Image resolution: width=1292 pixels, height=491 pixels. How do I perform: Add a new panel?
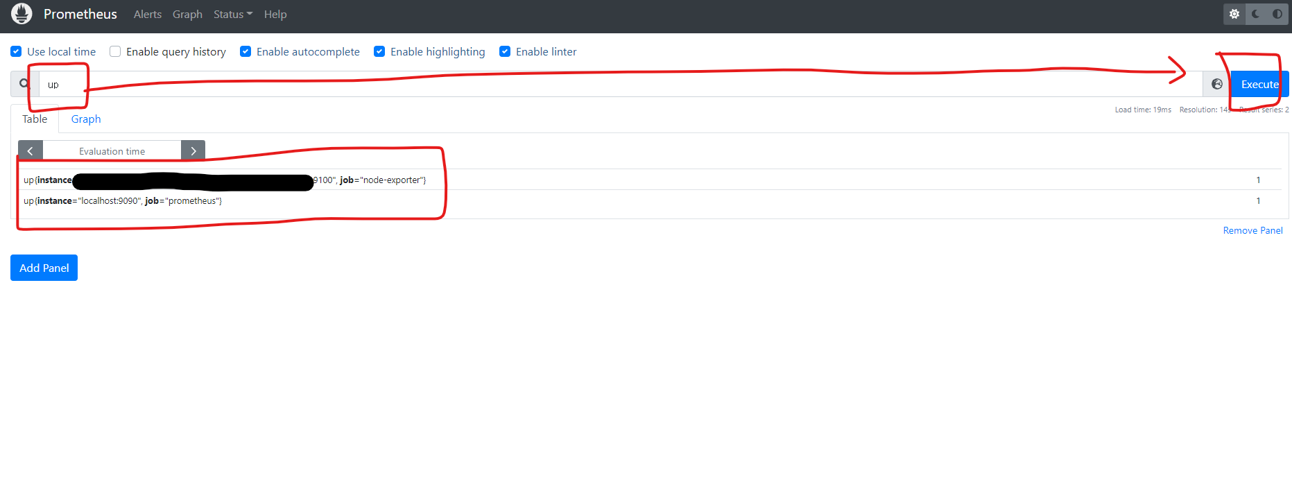click(x=44, y=268)
